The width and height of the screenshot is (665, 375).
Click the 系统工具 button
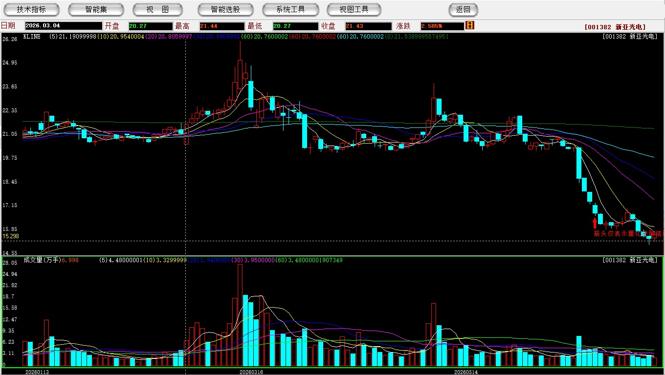point(290,9)
